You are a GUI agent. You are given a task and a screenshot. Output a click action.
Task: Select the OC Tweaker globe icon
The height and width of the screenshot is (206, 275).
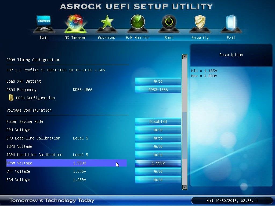75,24
